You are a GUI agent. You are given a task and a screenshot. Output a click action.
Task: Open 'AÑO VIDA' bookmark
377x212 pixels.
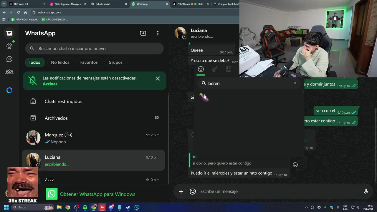point(25,20)
